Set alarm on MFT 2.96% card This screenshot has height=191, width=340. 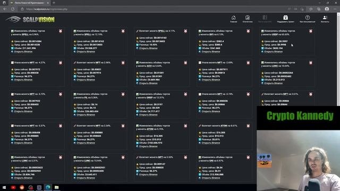point(123,63)
